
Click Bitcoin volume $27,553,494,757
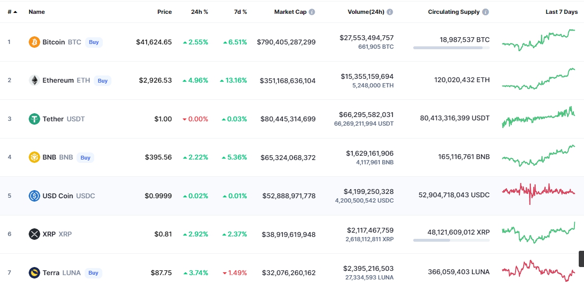click(367, 38)
